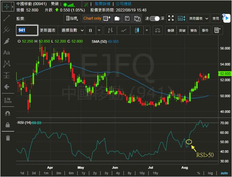The image size is (232, 177).
Task: Select the 5y time range
Action: 130,173
